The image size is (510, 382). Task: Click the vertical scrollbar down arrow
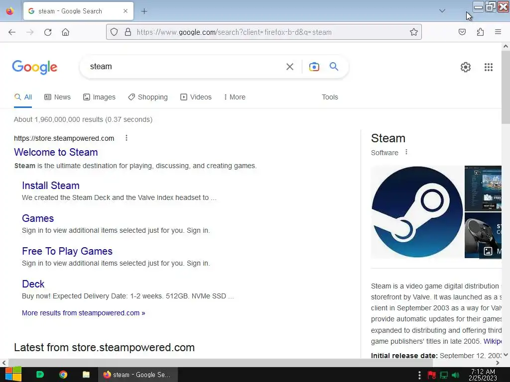click(x=506, y=354)
